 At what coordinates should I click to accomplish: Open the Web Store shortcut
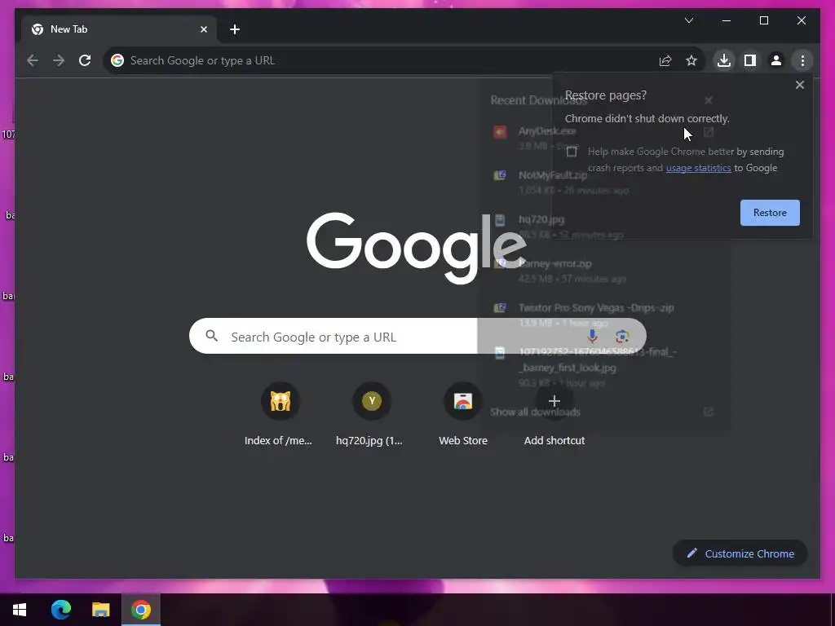pos(463,414)
